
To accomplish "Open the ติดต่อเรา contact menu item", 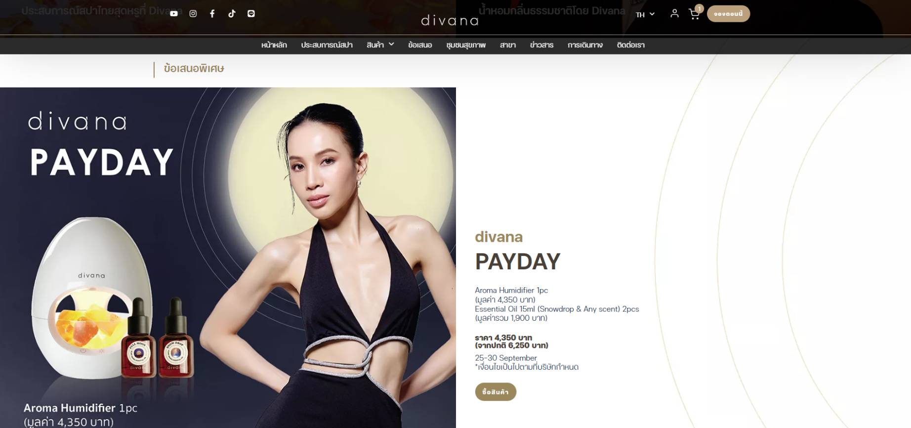I will [x=631, y=45].
